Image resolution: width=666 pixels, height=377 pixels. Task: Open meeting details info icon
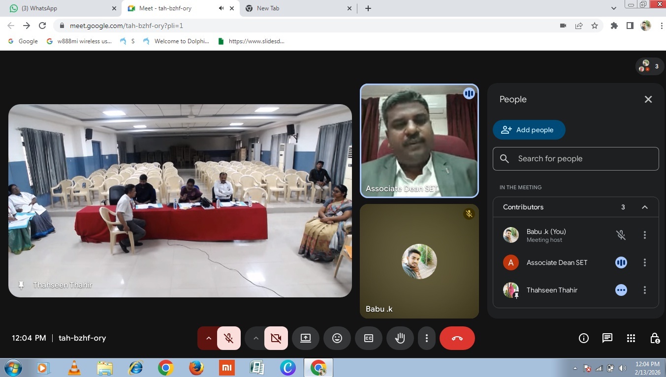pos(583,338)
